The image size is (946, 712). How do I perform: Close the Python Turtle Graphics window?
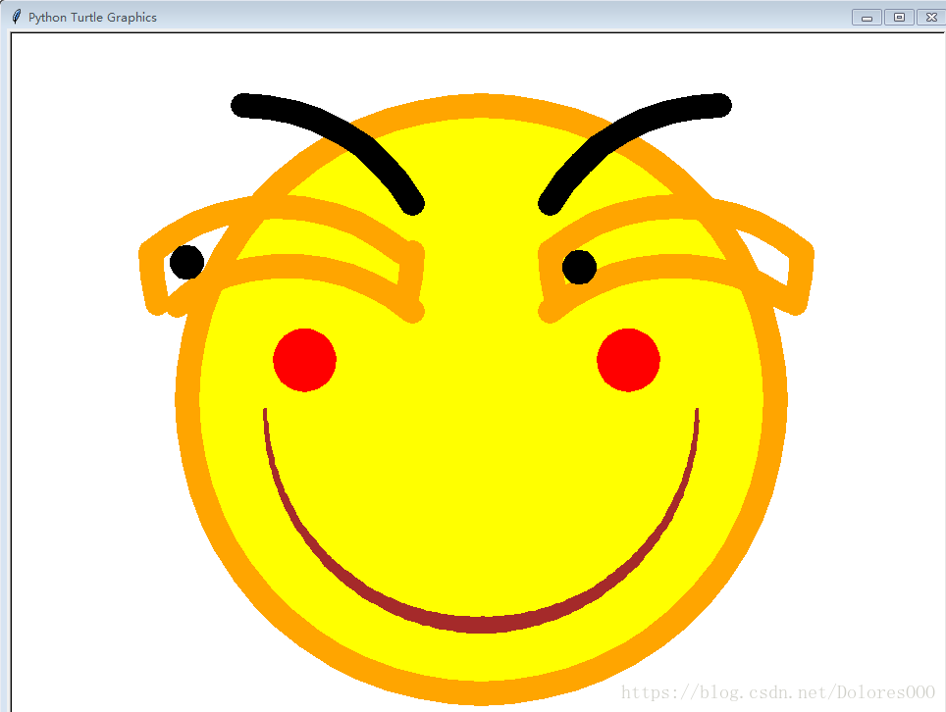pyautogui.click(x=931, y=18)
